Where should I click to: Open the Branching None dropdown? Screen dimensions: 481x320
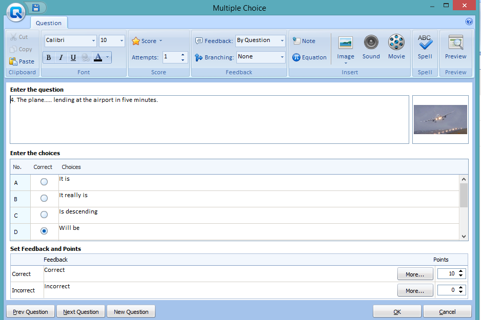pyautogui.click(x=282, y=57)
